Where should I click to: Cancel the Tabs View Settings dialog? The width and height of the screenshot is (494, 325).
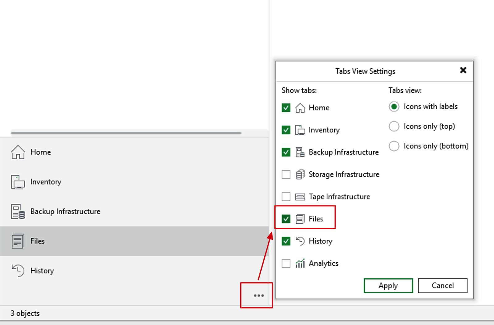click(x=442, y=285)
